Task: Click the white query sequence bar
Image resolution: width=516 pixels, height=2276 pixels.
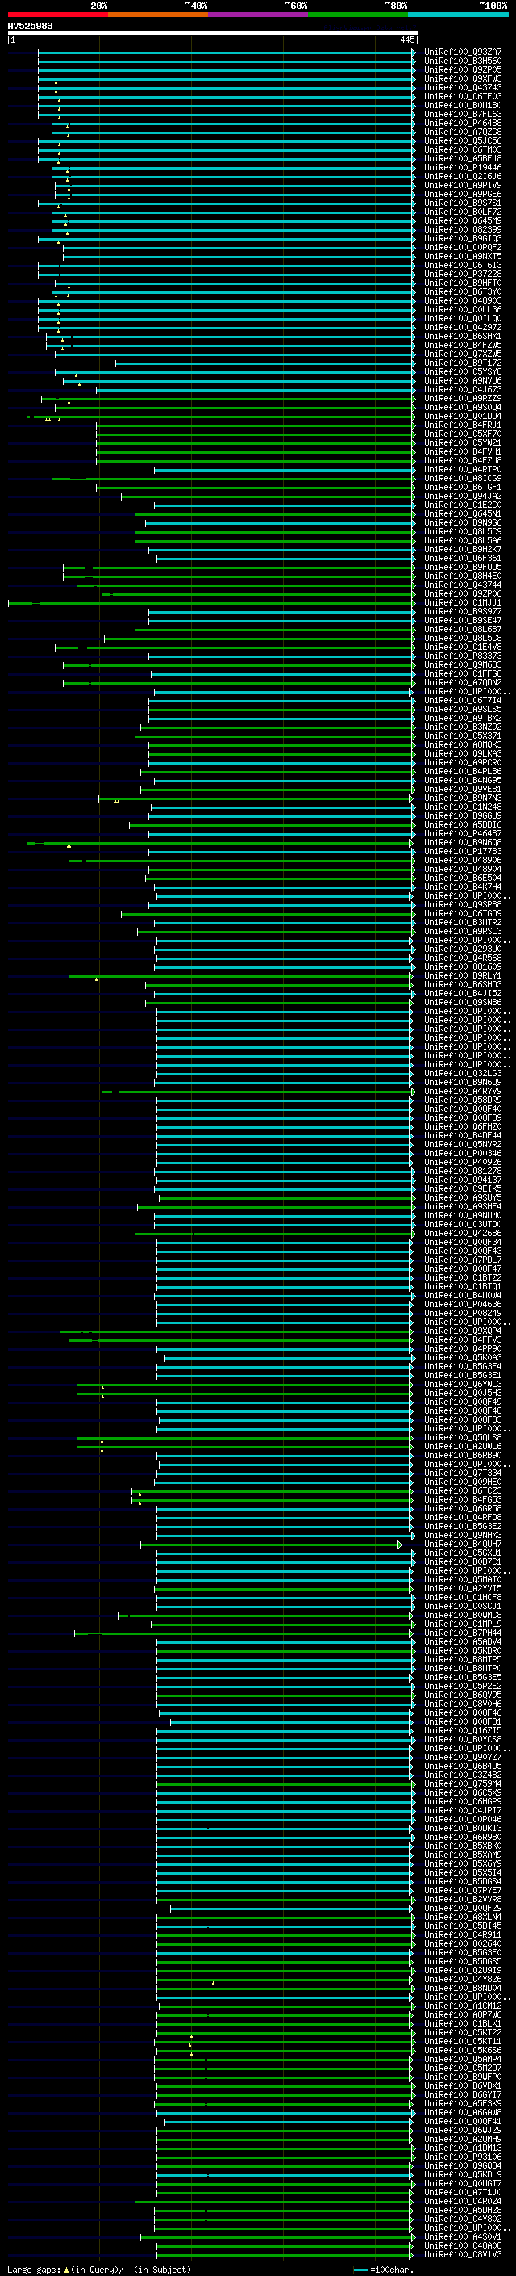Action: [213, 34]
